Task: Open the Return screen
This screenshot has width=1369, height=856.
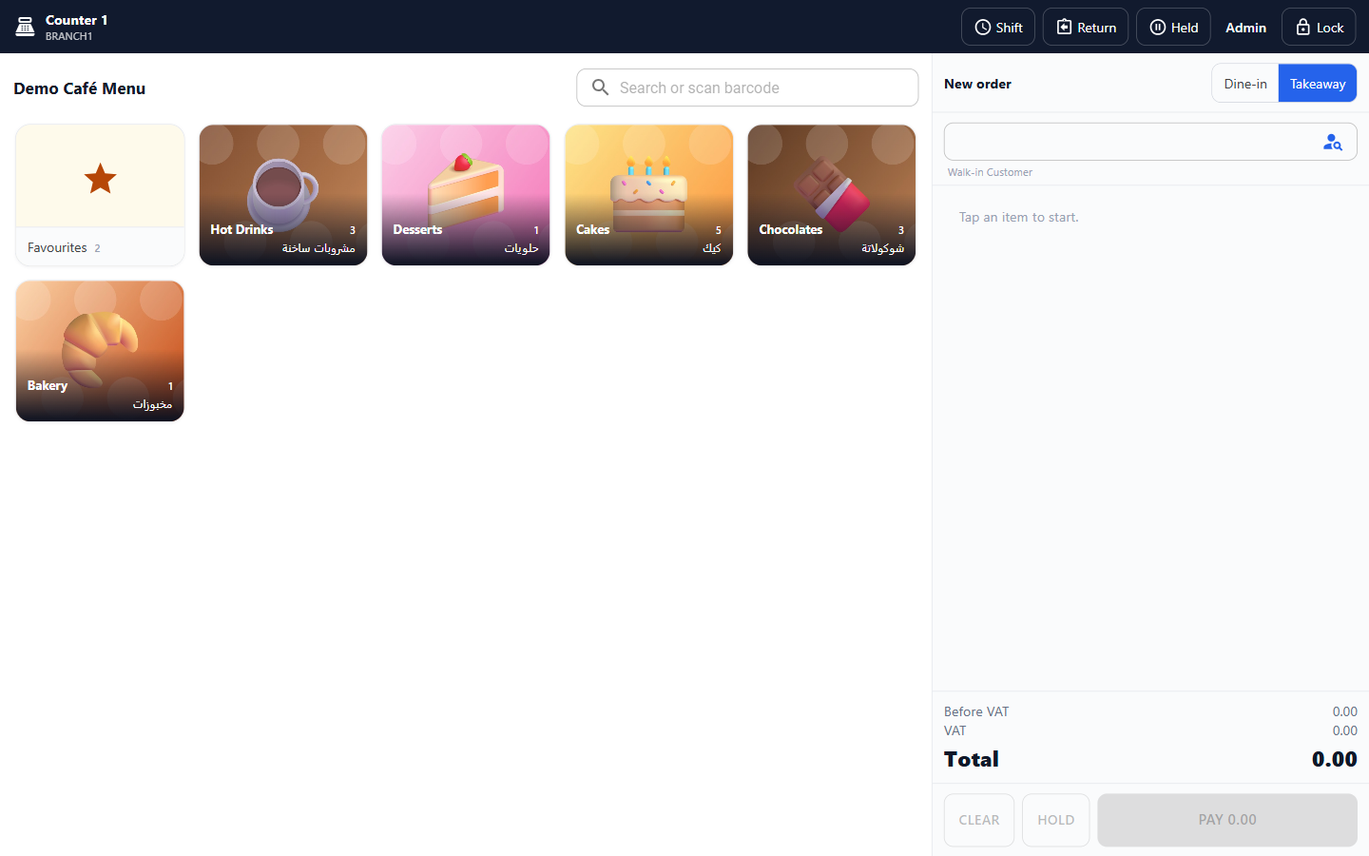Action: coord(1086,27)
